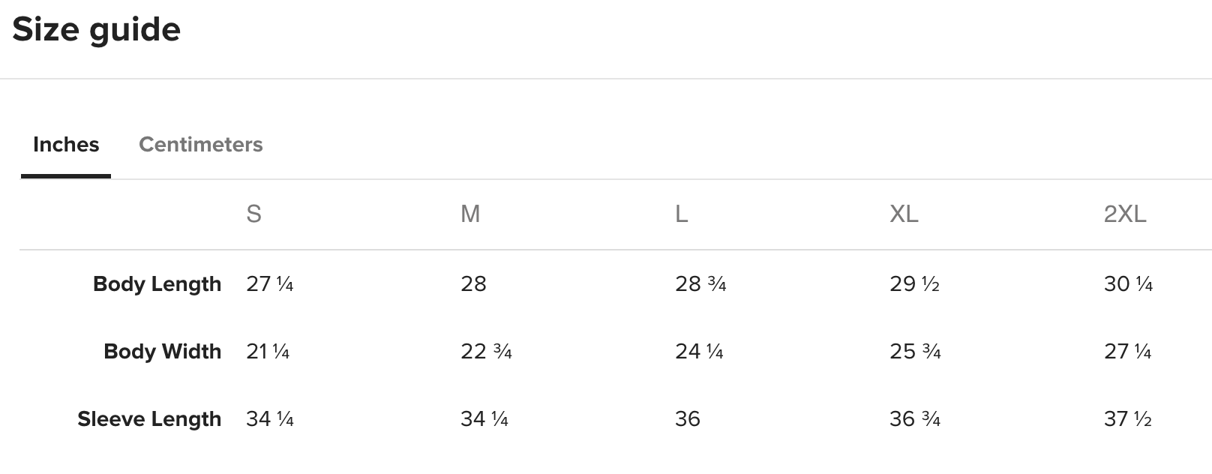
Task: Click the Body Length row label
Action: [x=157, y=283]
